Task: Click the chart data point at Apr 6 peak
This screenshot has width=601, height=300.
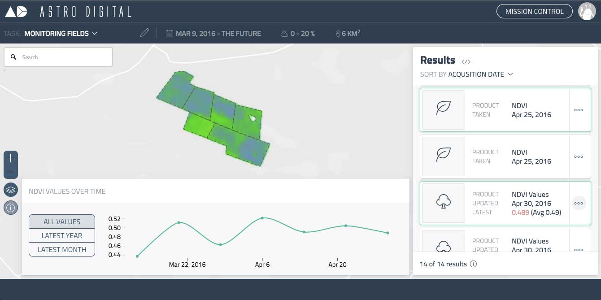Action: [x=262, y=218]
